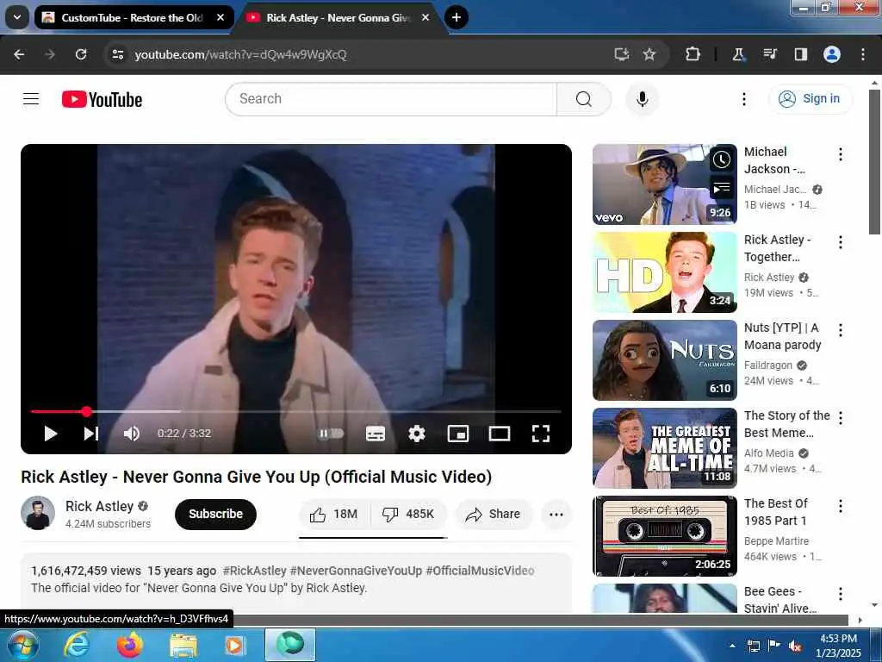Viewport: 882px width, 662px height.
Task: Open Windows Media Player in taskbar
Action: (234, 645)
